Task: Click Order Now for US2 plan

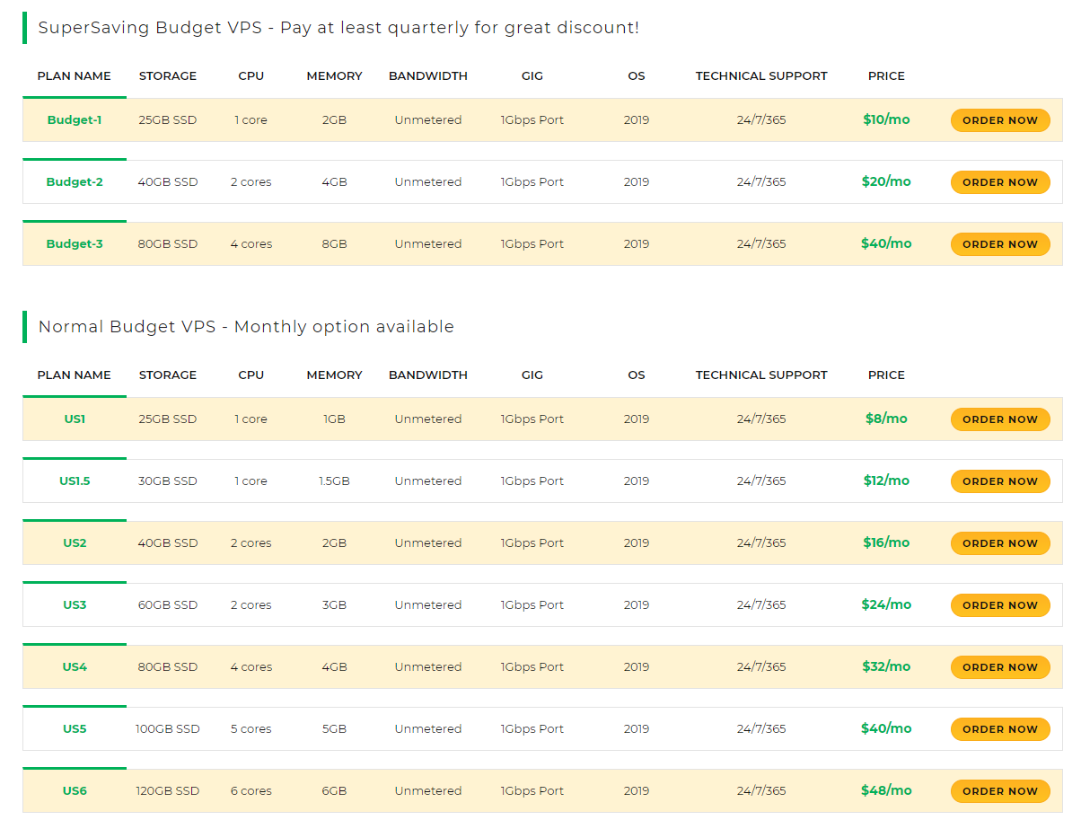Action: tap(1000, 543)
